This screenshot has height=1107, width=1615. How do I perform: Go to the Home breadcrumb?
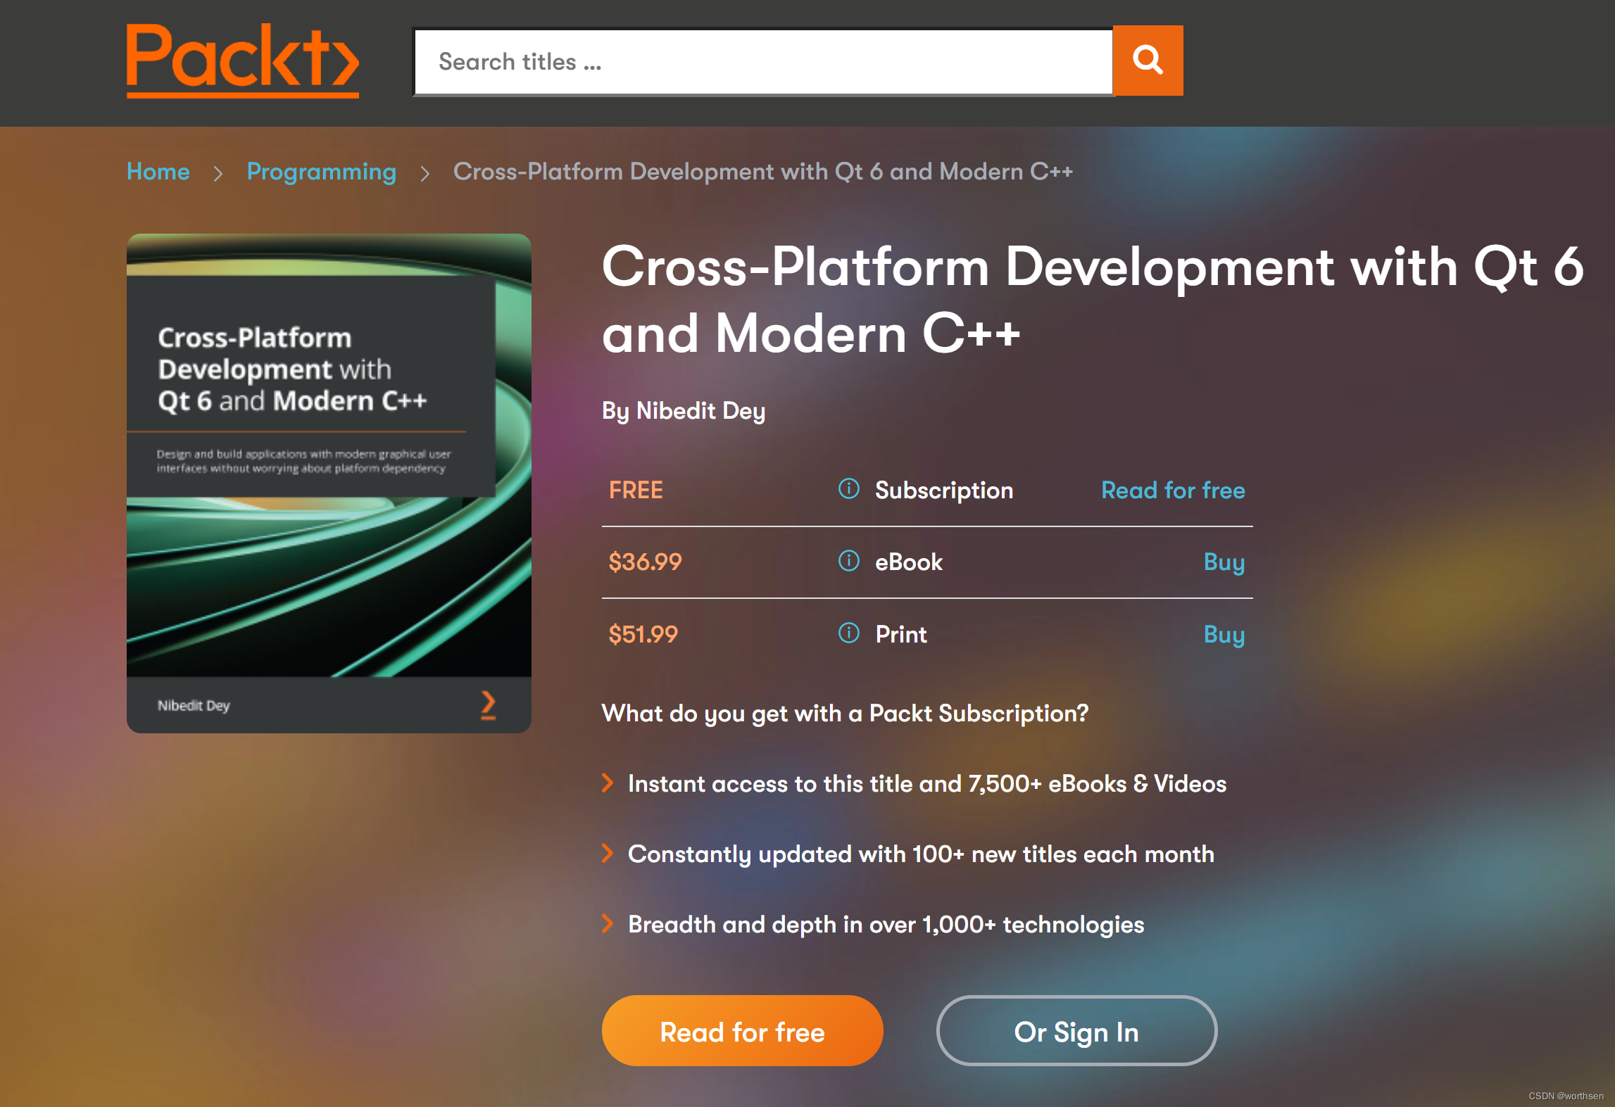click(158, 172)
